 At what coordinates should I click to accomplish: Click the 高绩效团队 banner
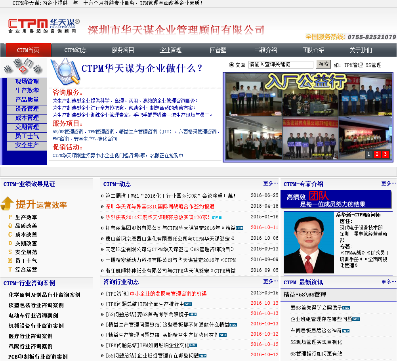tap(336, 199)
